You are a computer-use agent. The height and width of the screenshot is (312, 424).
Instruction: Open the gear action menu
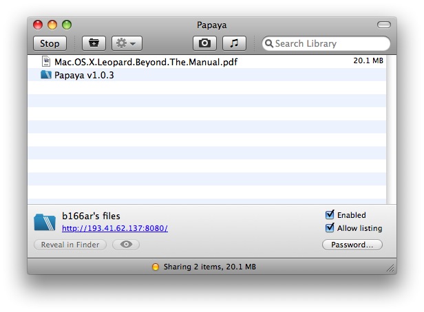click(x=127, y=43)
